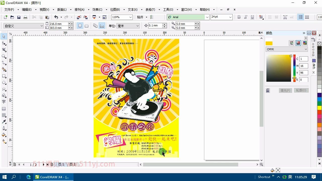Open the 编辑(E) menu
Screen dimensions: 322x181
coord(27,10)
